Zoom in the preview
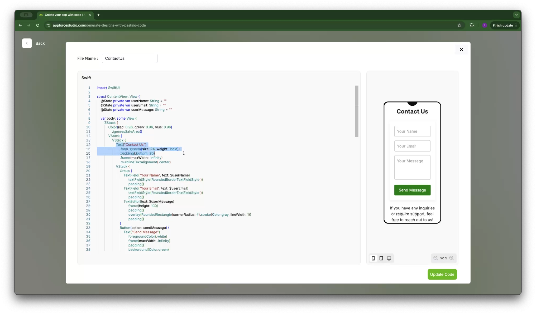Image resolution: width=536 pixels, height=314 pixels. point(452,258)
